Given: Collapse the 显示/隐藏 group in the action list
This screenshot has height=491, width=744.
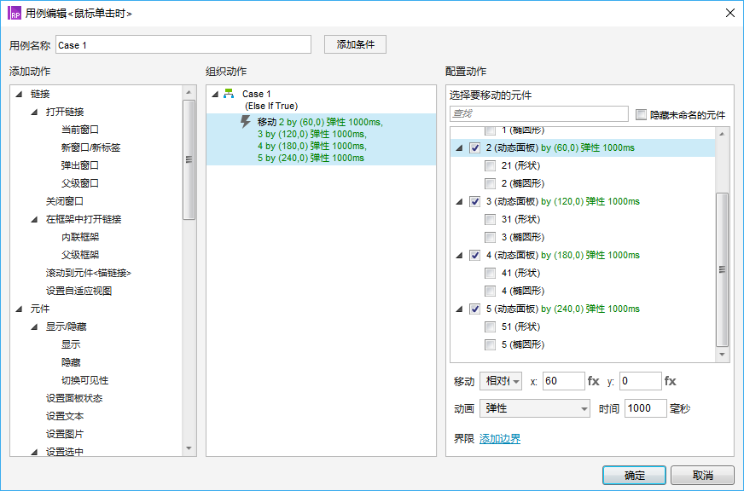Looking at the screenshot, I should click(34, 327).
